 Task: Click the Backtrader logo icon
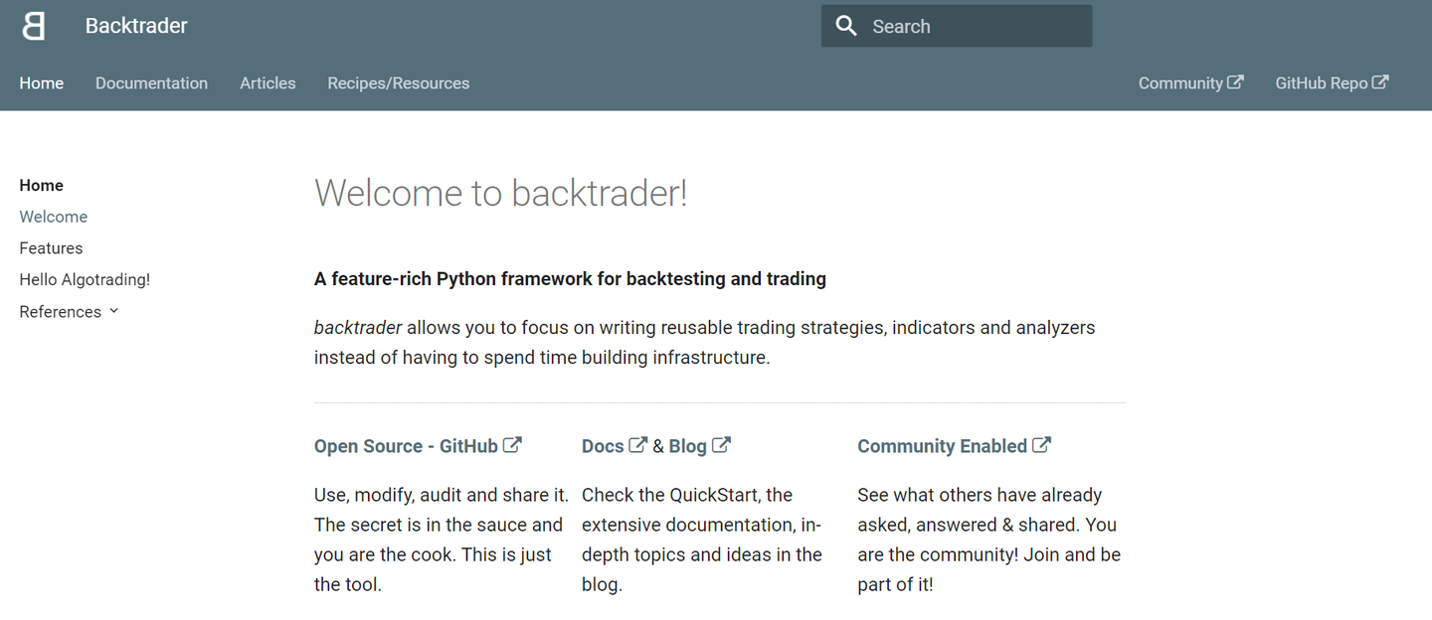coord(34,26)
